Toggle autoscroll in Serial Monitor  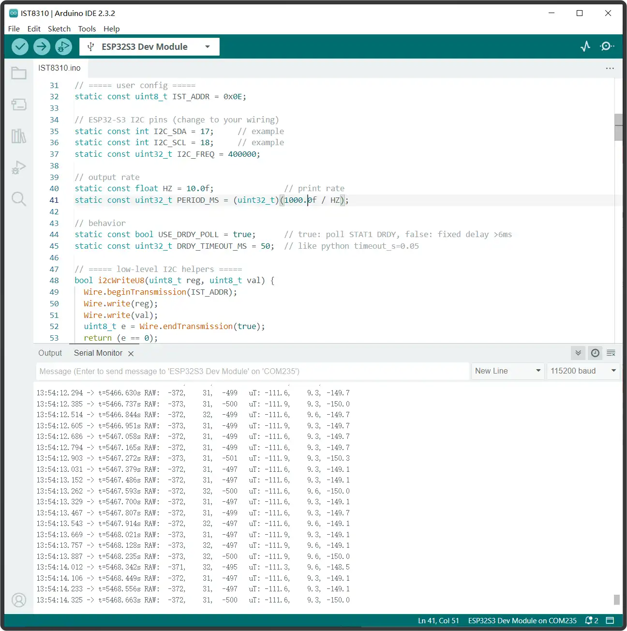(578, 353)
